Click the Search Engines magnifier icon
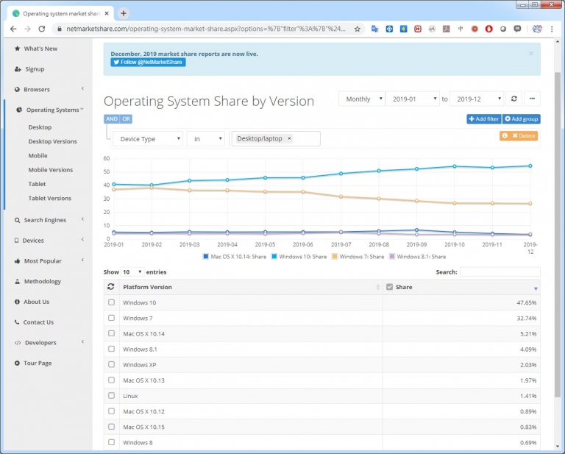565x454 pixels. point(17,220)
